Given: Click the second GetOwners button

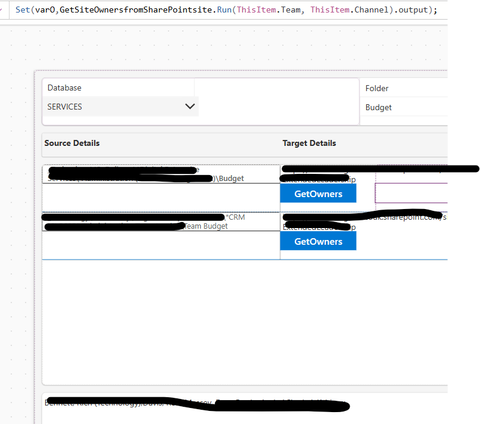Looking at the screenshot, I should tap(318, 241).
